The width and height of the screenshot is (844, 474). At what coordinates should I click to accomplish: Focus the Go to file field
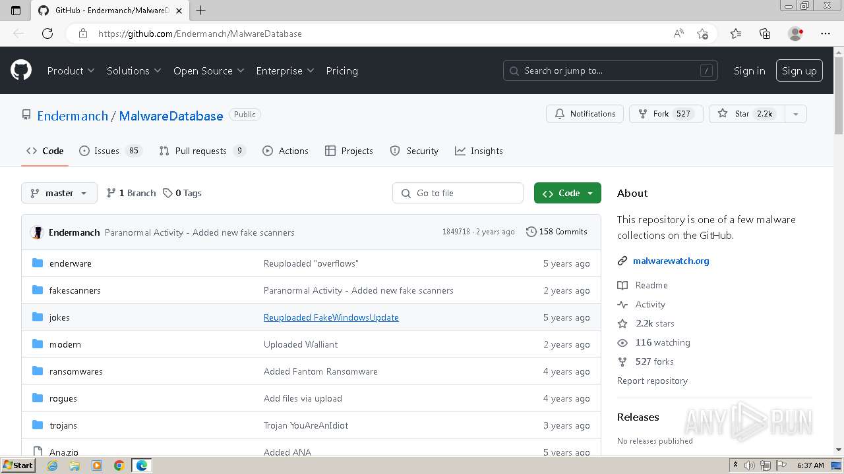point(458,193)
